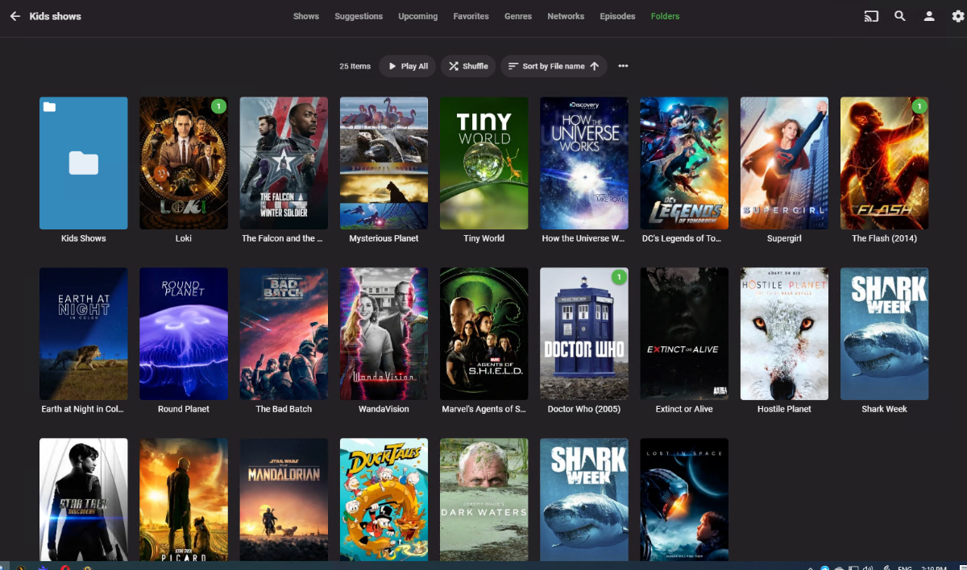
Task: Click the 'Extinct or Alive' title text
Action: tap(684, 409)
